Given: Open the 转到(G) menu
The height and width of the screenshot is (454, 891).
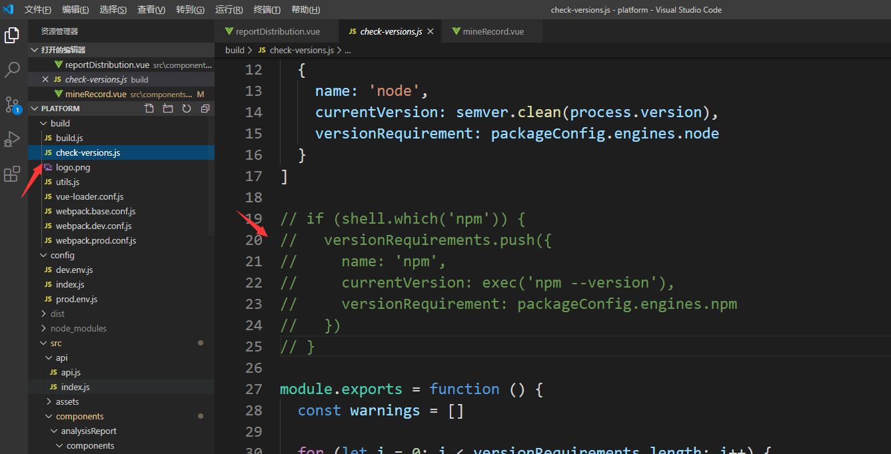Looking at the screenshot, I should tap(191, 10).
